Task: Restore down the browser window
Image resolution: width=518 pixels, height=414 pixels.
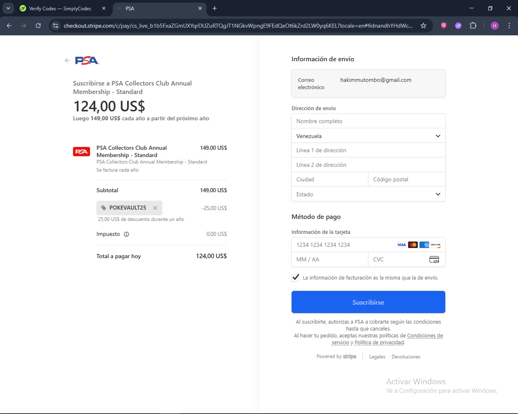Action: tap(490, 8)
